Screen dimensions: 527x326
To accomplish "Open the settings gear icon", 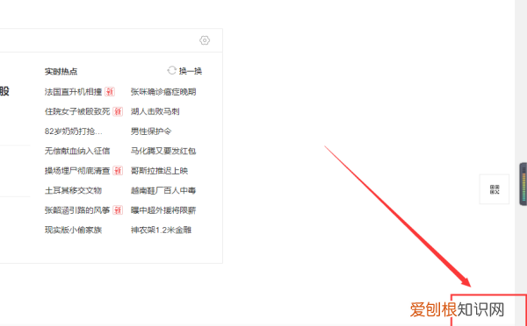I will (x=205, y=40).
